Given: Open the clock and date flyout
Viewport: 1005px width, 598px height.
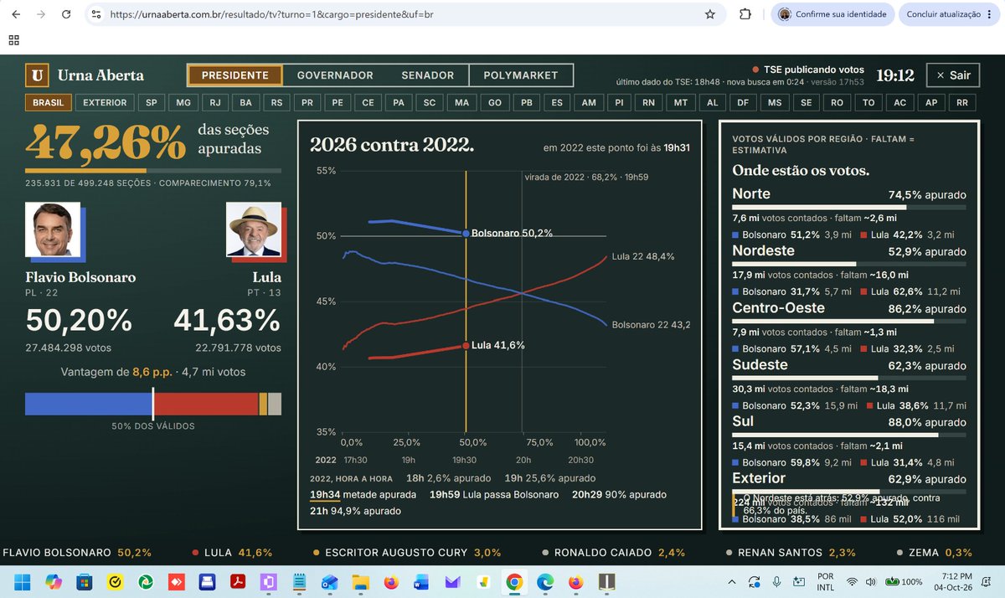Looking at the screenshot, I should 955,581.
